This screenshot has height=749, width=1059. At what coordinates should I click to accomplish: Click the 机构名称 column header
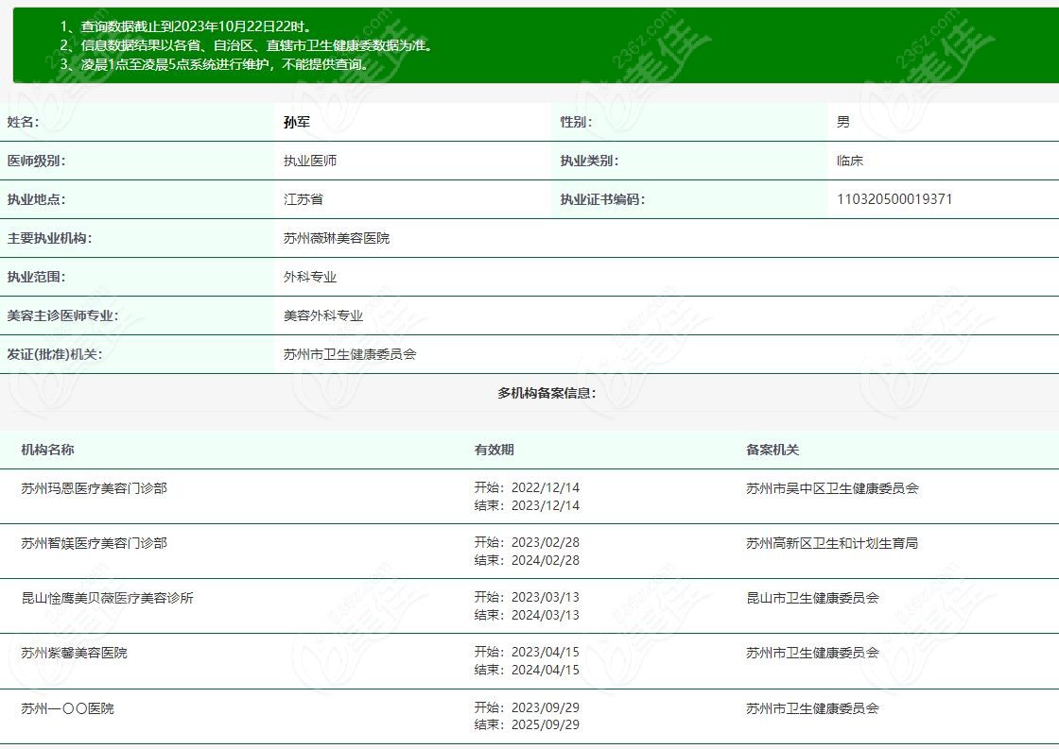click(x=47, y=450)
